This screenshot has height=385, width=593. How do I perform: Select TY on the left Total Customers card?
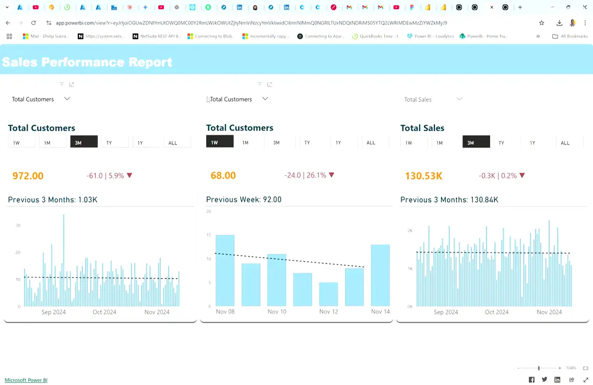(115, 142)
